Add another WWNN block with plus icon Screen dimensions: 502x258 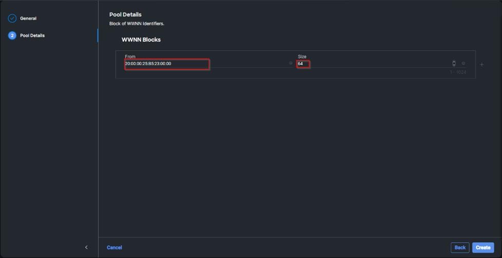tap(481, 65)
